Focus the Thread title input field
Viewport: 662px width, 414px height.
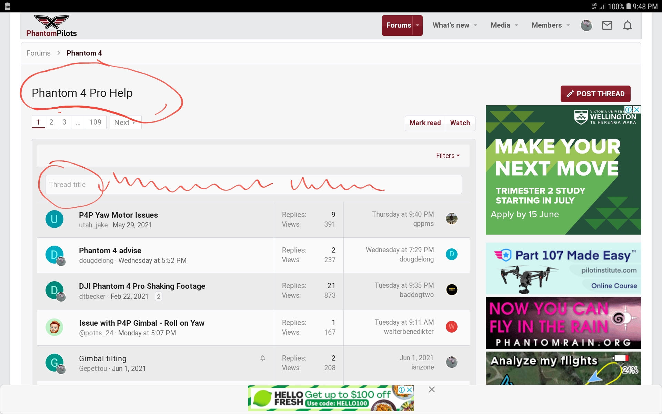253,185
